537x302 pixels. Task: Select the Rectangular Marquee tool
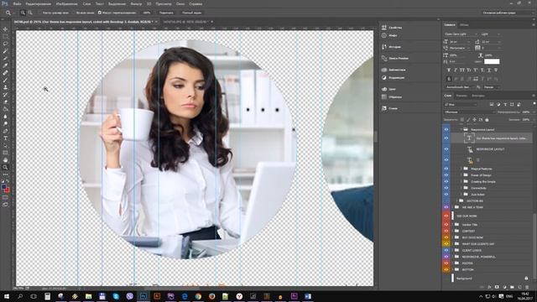click(5, 36)
